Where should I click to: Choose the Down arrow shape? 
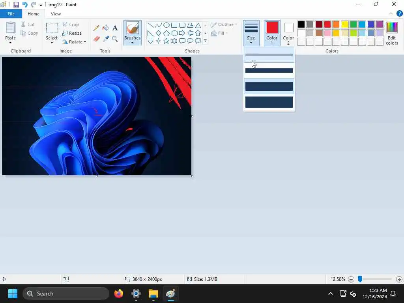point(150,41)
